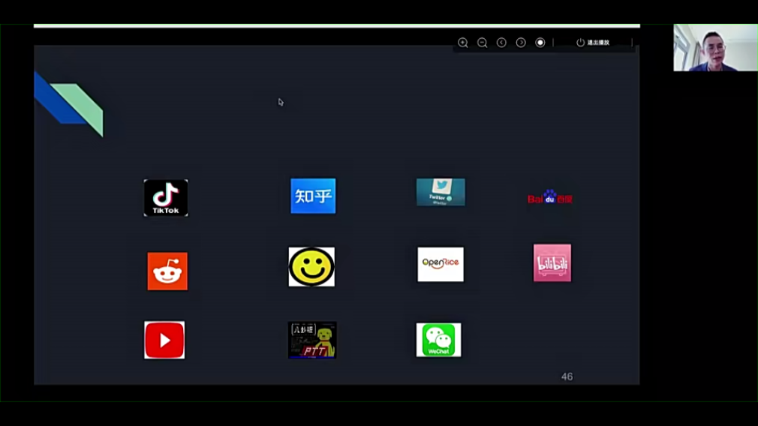This screenshot has height=426, width=758.
Task: Toggle the round record/pointer button
Action: point(540,43)
